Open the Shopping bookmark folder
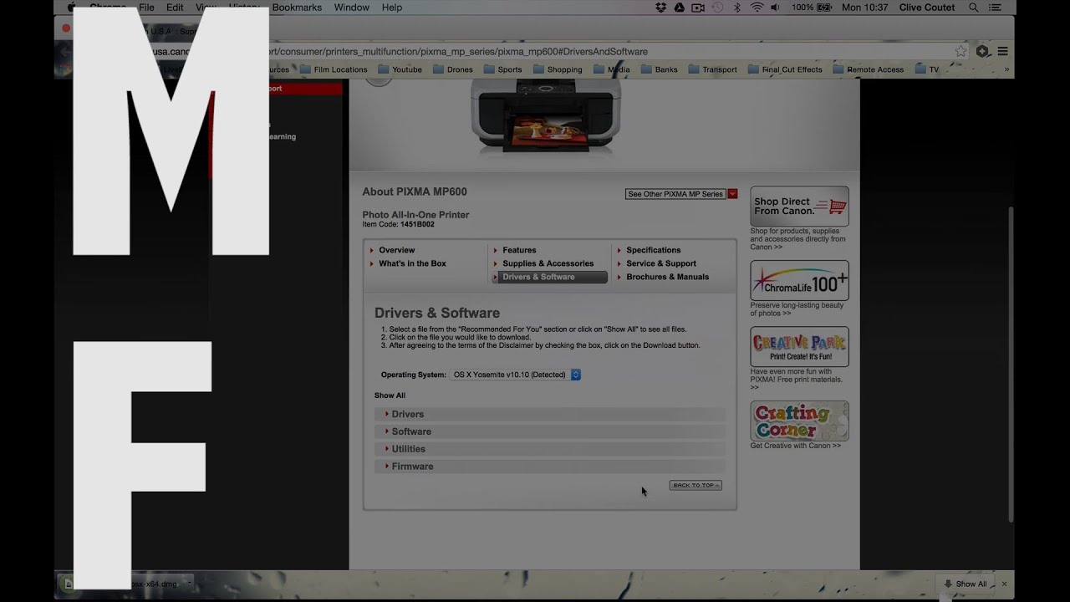 pos(558,69)
